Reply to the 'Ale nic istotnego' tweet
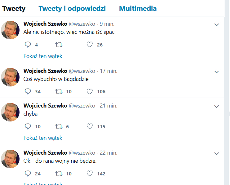 click(x=28, y=45)
